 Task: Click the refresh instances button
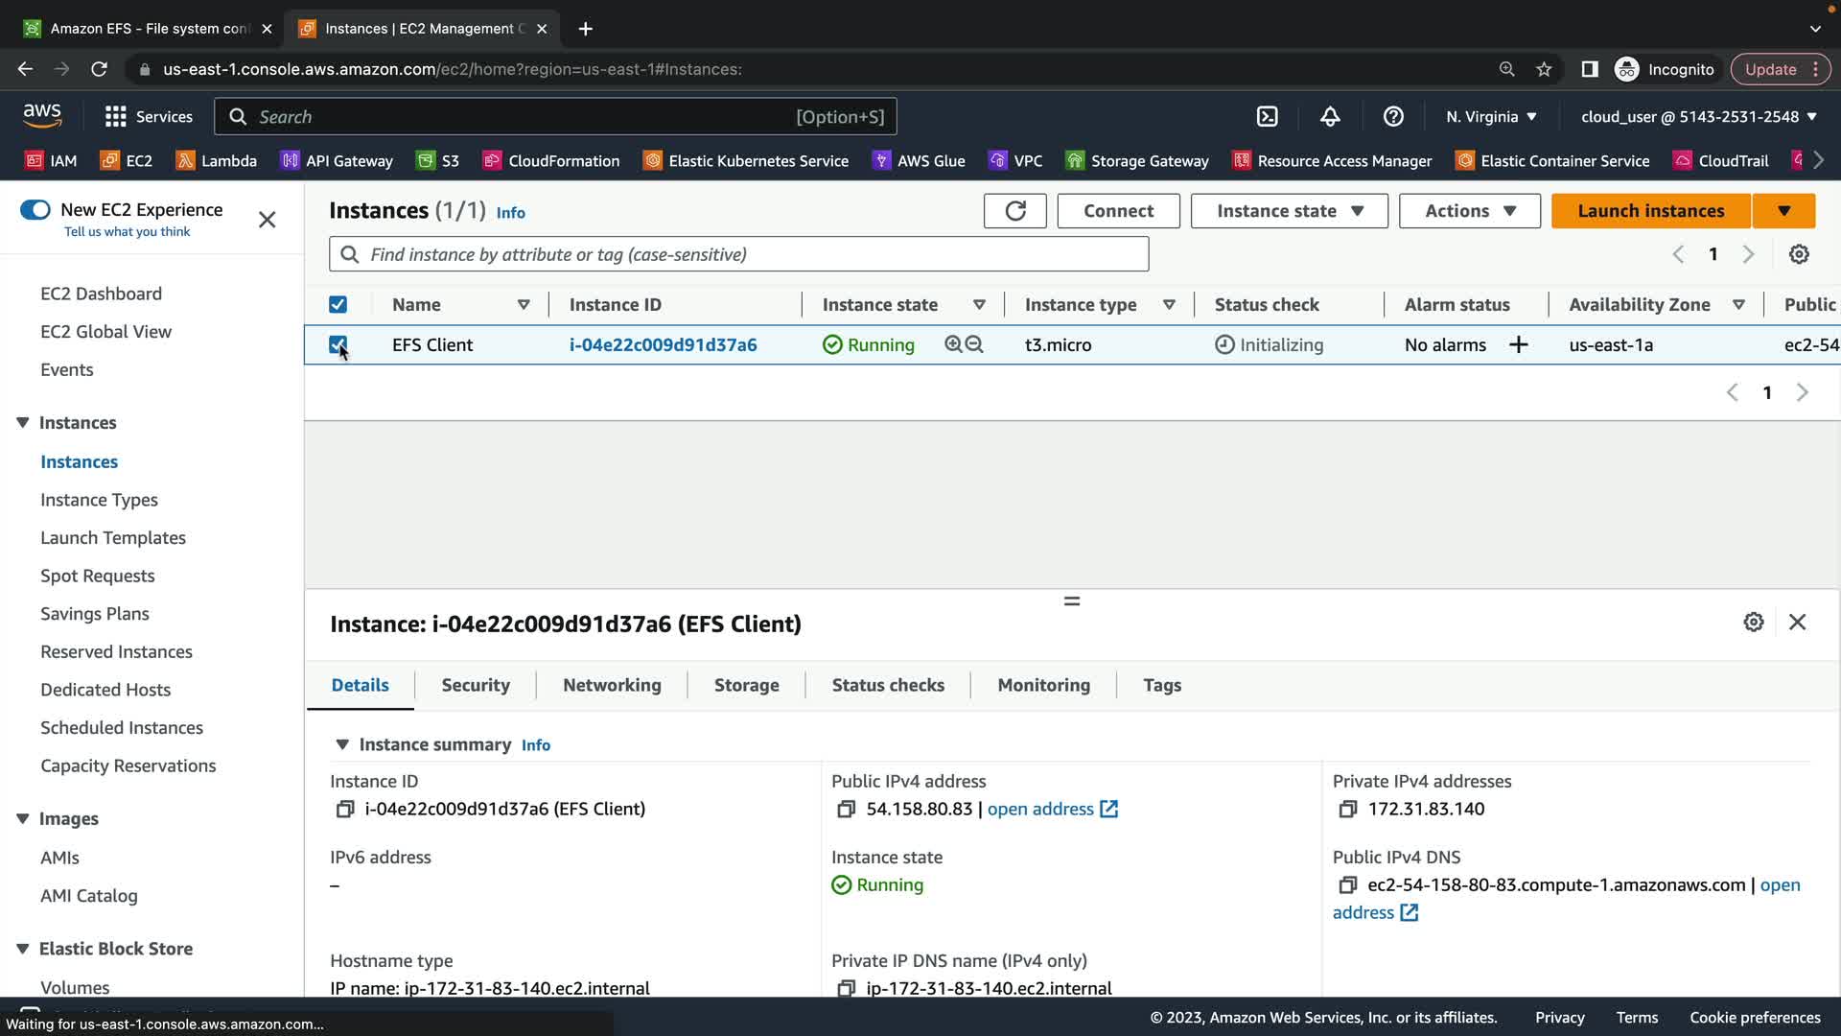click(1014, 211)
